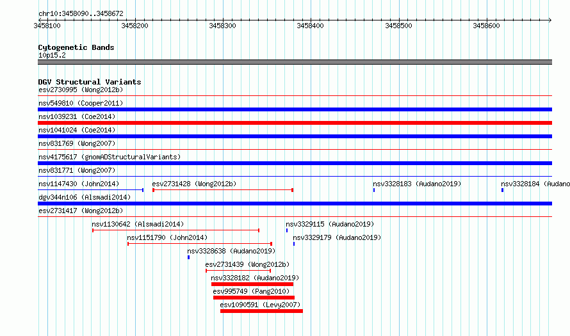This screenshot has height=336, width=570.
Task: Click ruler position 3458200
Action: tap(135, 26)
